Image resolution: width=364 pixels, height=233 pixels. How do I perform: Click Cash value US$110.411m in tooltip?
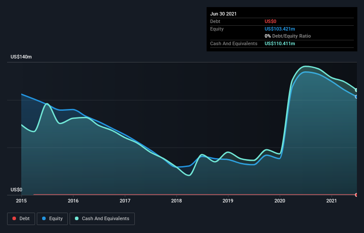[x=280, y=43]
